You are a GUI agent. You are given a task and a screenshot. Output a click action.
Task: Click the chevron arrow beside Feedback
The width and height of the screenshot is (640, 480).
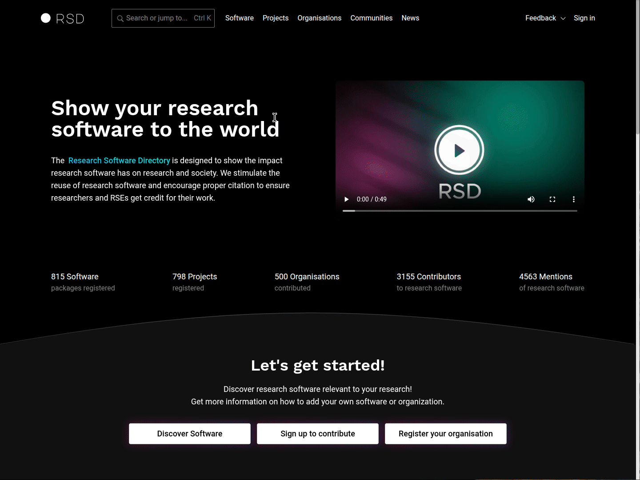tap(563, 19)
